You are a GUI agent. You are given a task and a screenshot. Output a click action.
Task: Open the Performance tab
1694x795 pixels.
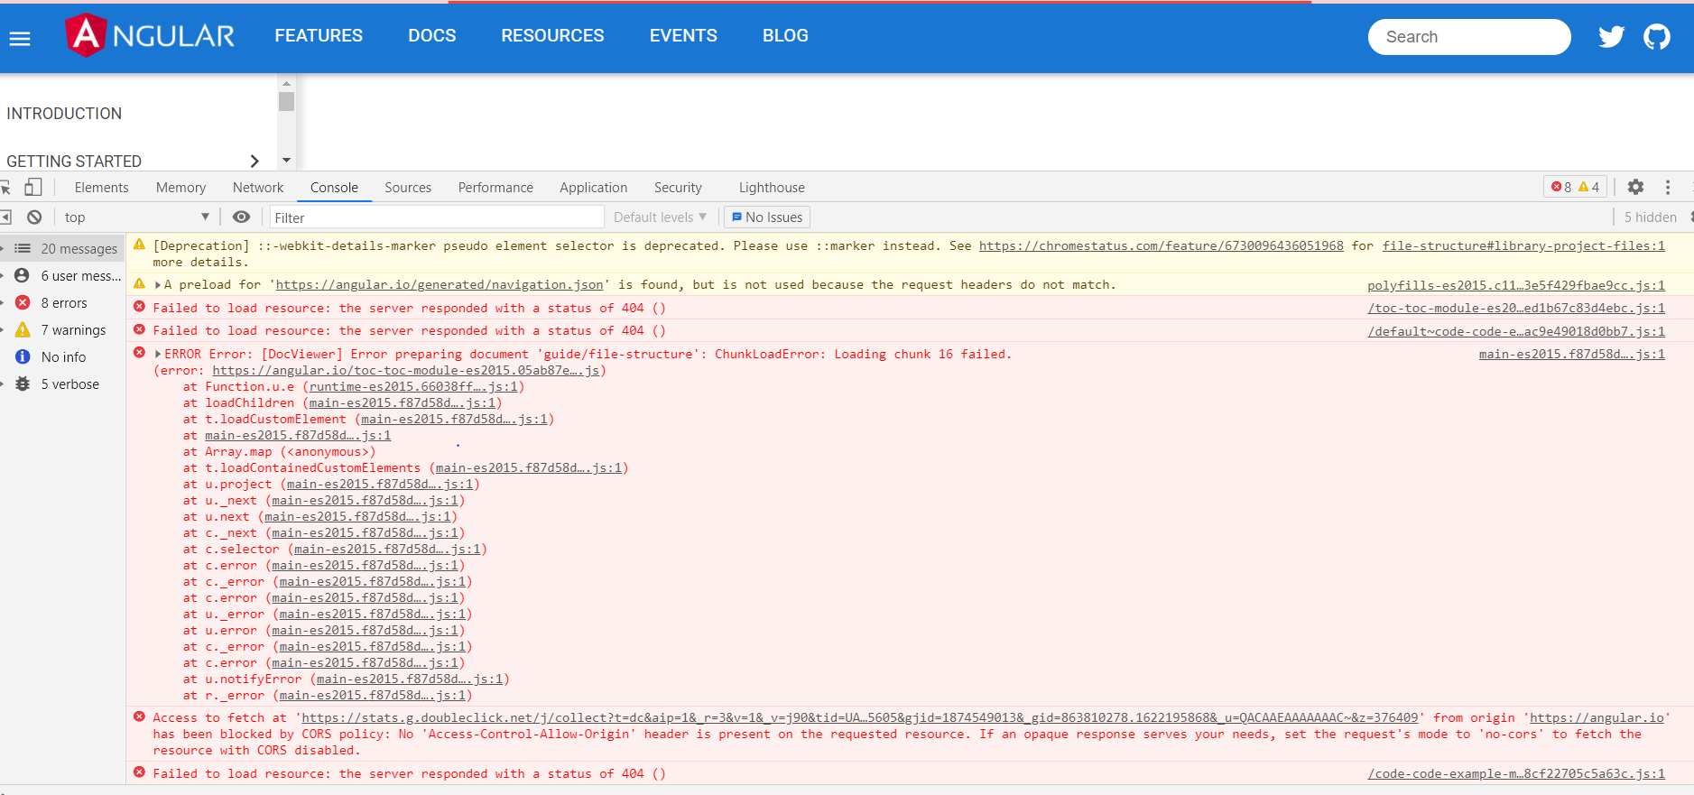(x=495, y=188)
